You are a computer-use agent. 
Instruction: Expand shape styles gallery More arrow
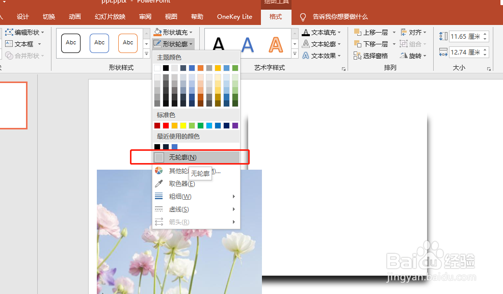click(147, 54)
